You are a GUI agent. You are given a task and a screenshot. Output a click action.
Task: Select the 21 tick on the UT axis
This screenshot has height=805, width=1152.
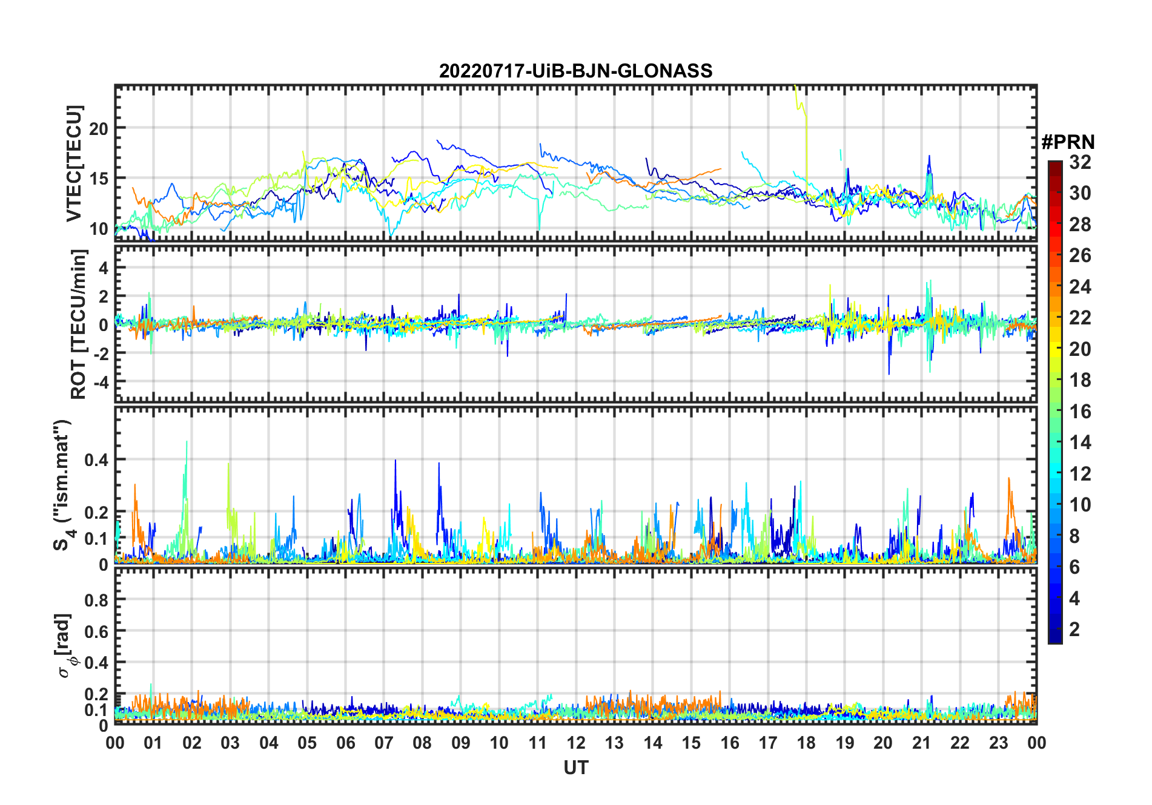pos(921,743)
